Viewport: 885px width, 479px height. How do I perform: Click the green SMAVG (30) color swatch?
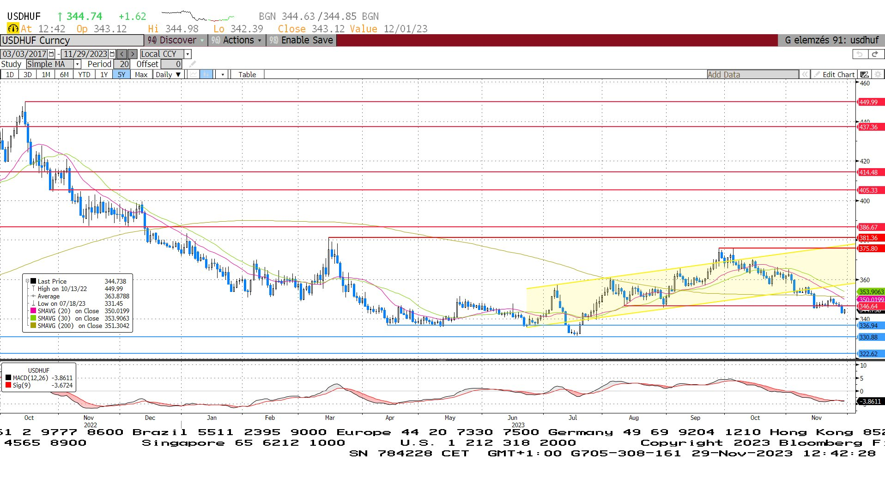point(33,318)
